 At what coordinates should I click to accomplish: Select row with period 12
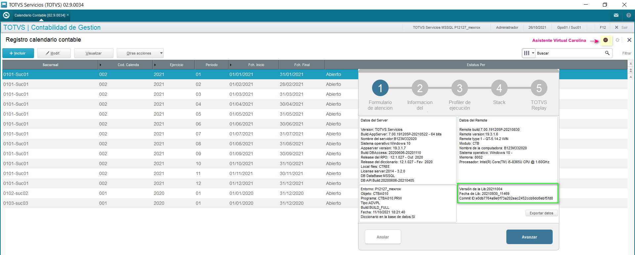pos(180,183)
